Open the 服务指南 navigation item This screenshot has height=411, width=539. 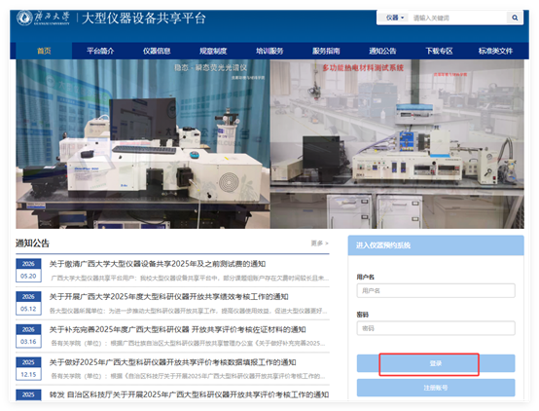[326, 51]
